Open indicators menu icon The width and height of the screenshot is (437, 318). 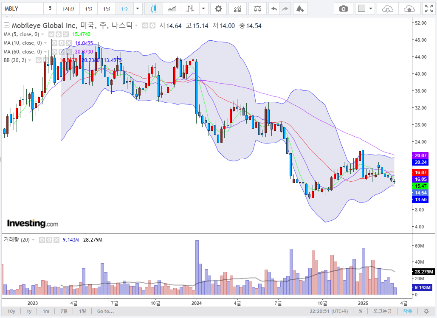(237, 8)
